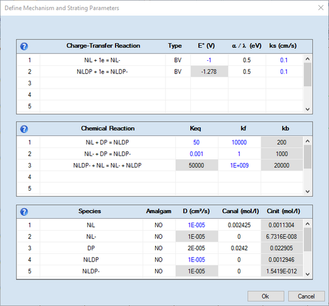
Task: Toggle Amalgam NO for species DP
Action: (159, 248)
